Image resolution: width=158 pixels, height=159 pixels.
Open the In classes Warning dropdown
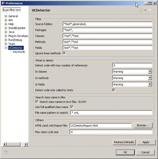click(150, 72)
